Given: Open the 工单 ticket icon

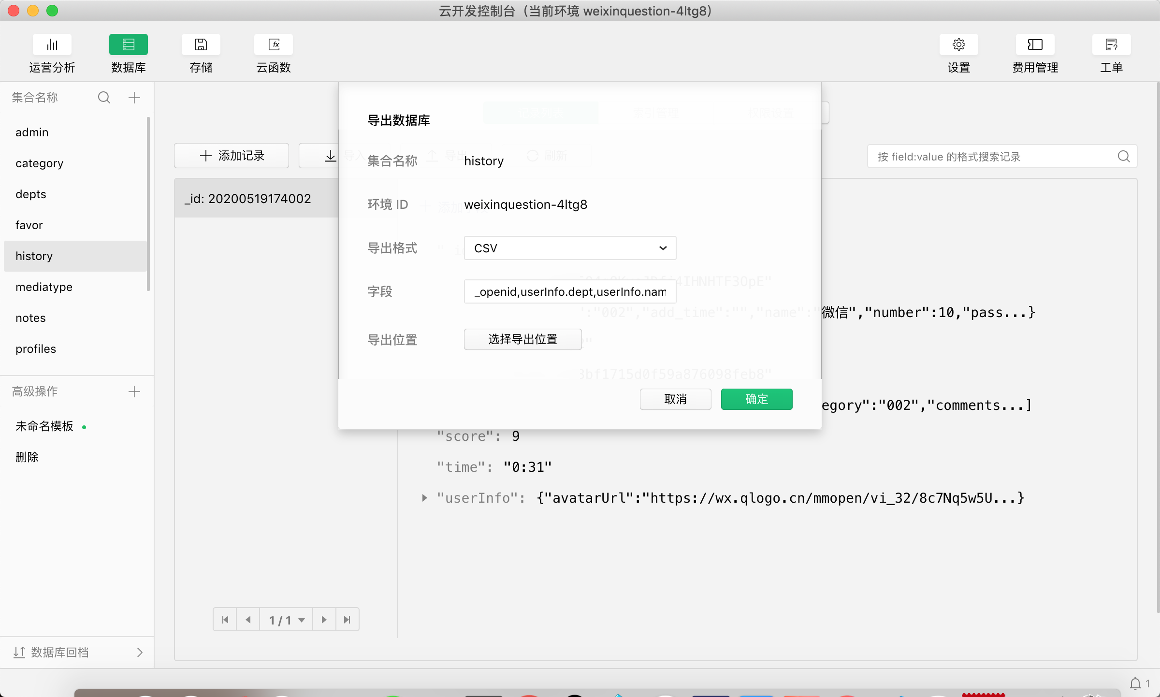Looking at the screenshot, I should click(1111, 45).
